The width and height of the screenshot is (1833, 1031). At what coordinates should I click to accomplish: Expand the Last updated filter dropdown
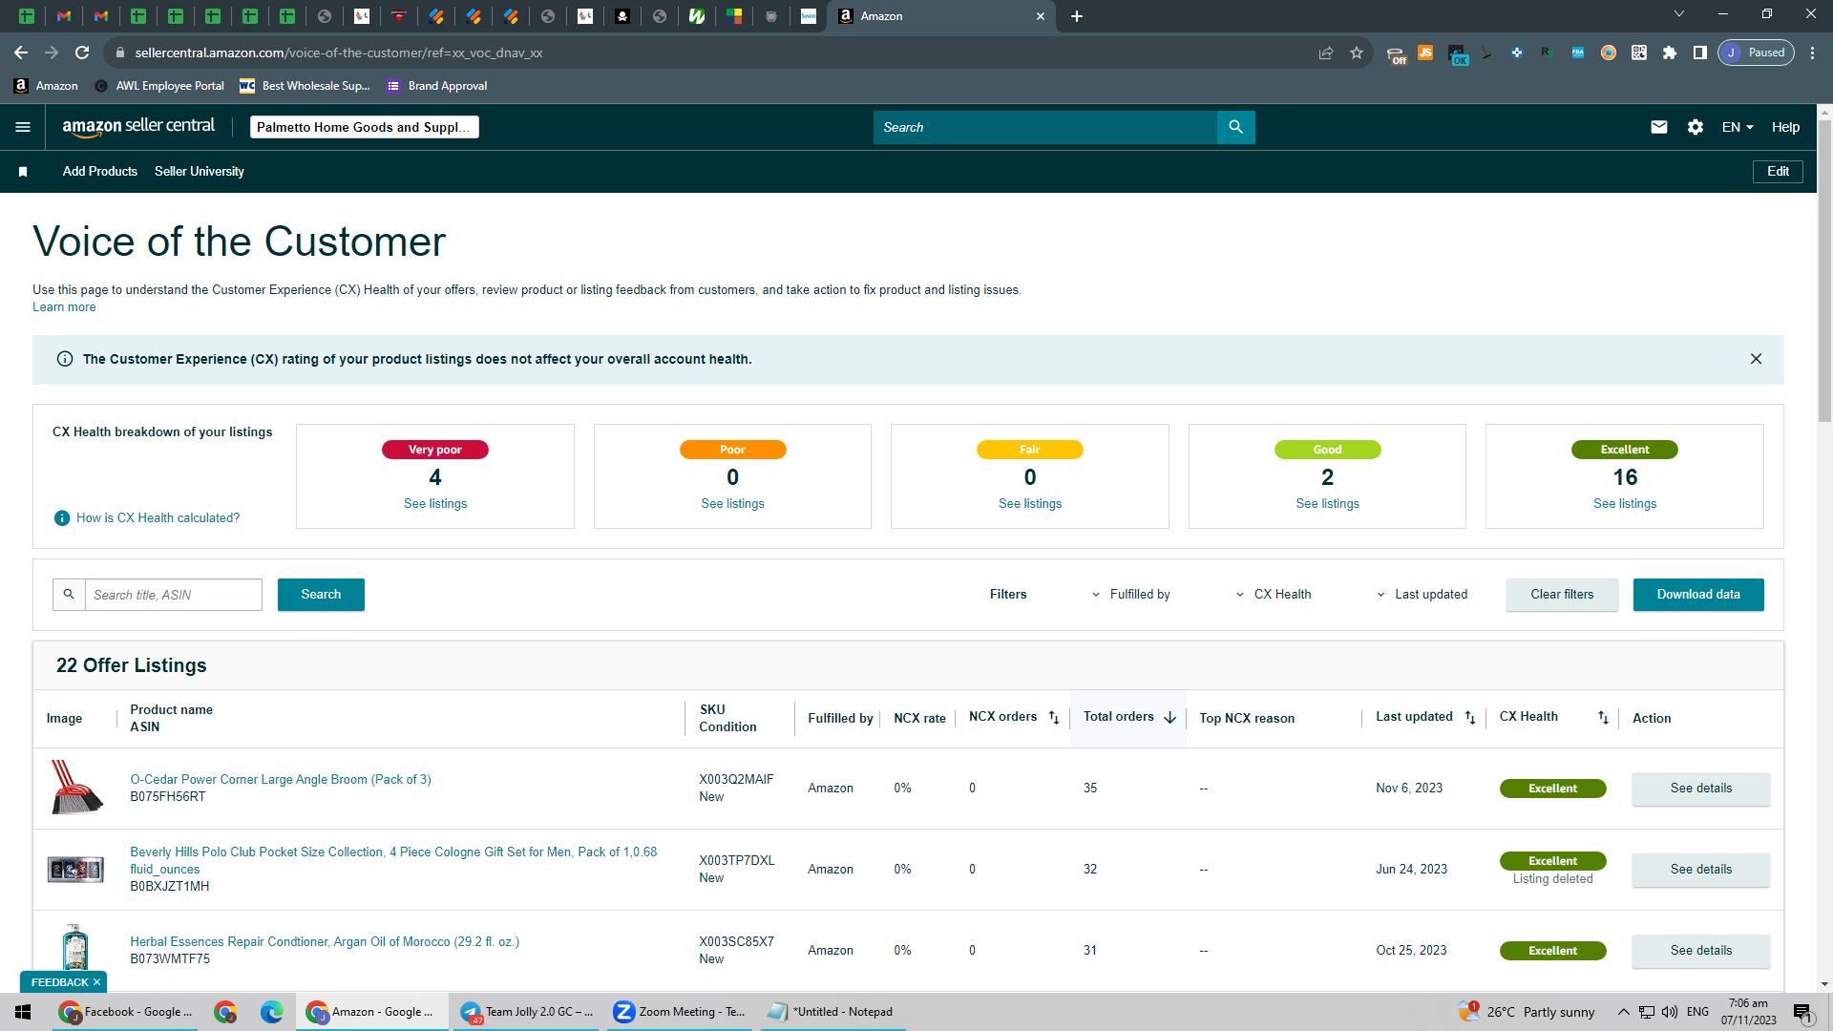(x=1422, y=595)
